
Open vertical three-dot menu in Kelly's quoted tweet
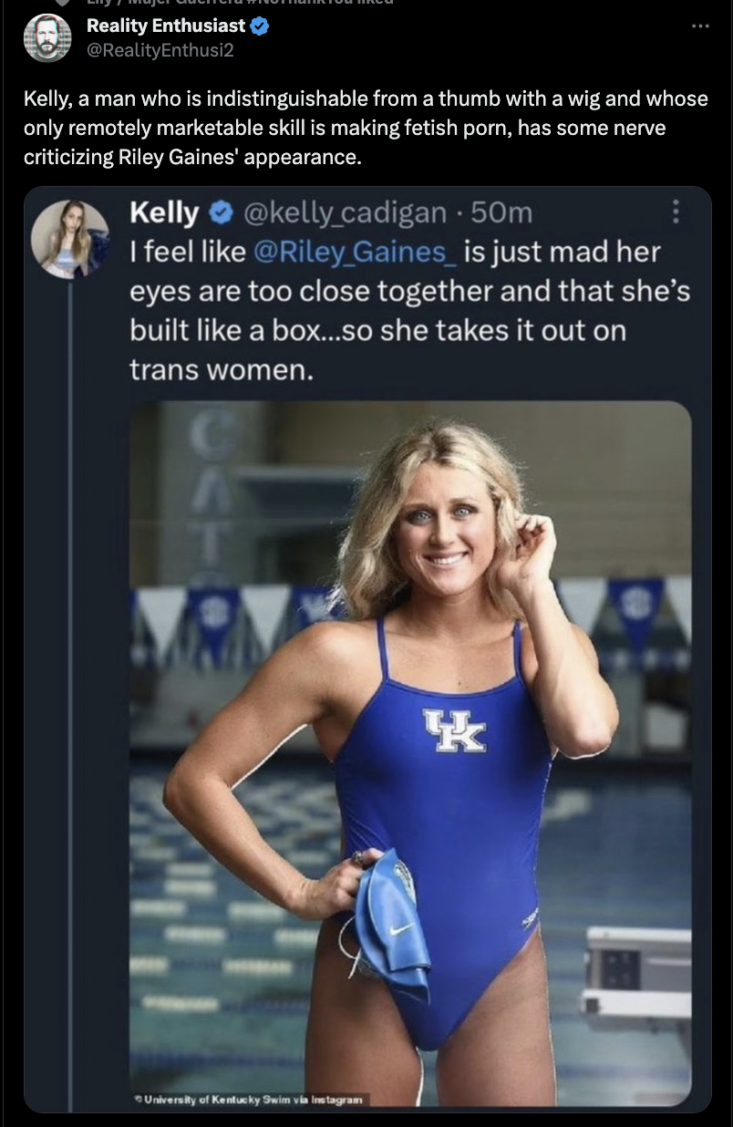point(676,213)
